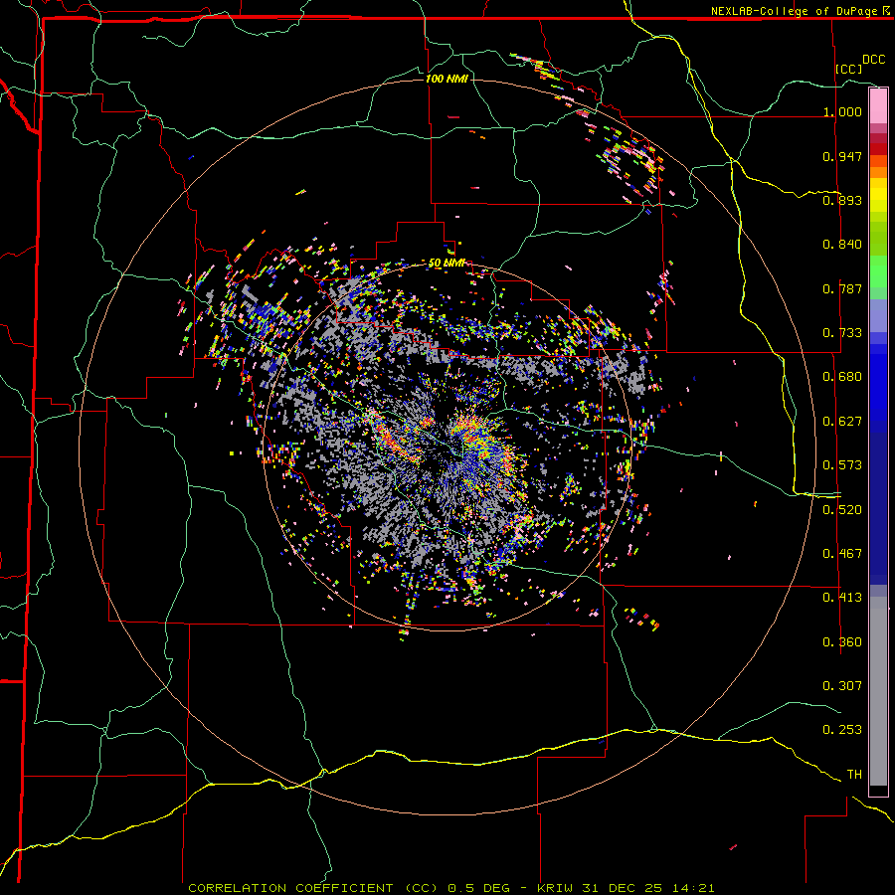The width and height of the screenshot is (895, 895).
Task: Click the DCC label above the color bar
Action: click(x=874, y=60)
